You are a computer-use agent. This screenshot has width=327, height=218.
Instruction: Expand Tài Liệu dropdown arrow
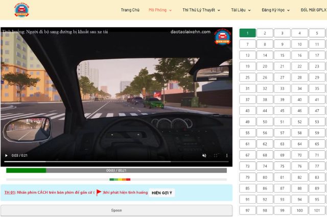249,10
